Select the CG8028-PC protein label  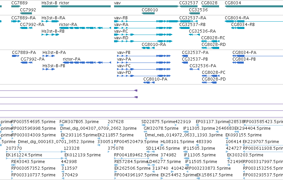213,73
